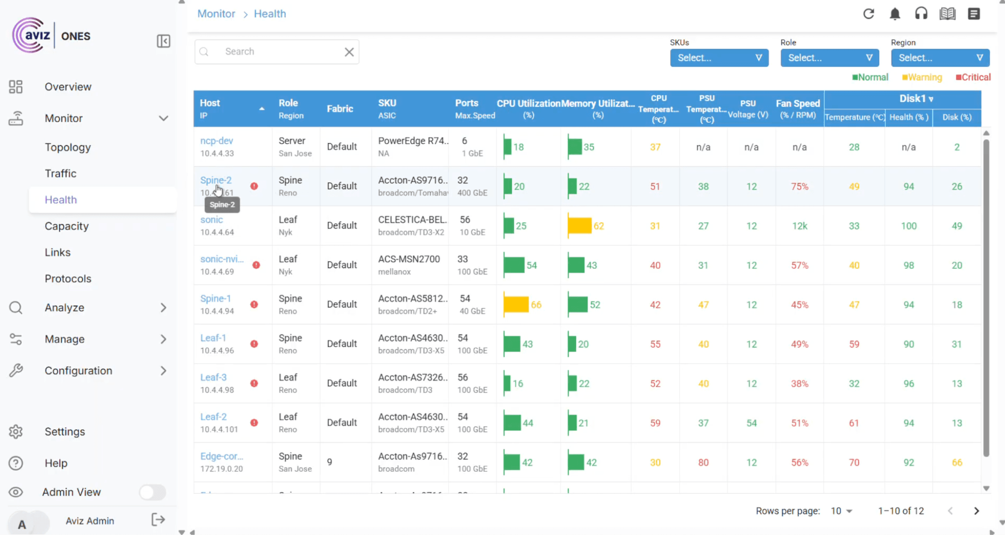The image size is (1005, 535).
Task: Open the Topology page
Action: pos(68,147)
